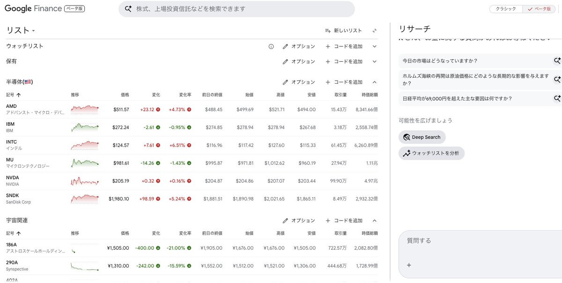
Task: Click the info icon in ウォッチリスト row
Action: point(271,47)
